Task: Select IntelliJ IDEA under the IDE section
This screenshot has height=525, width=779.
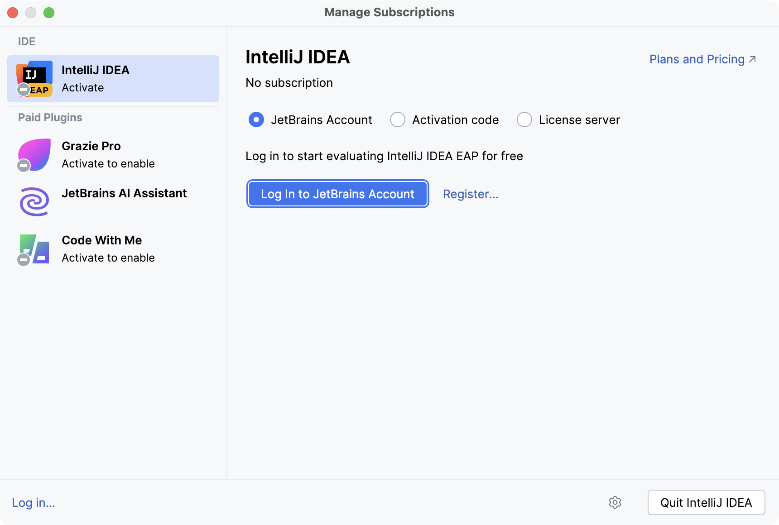Action: 112,78
